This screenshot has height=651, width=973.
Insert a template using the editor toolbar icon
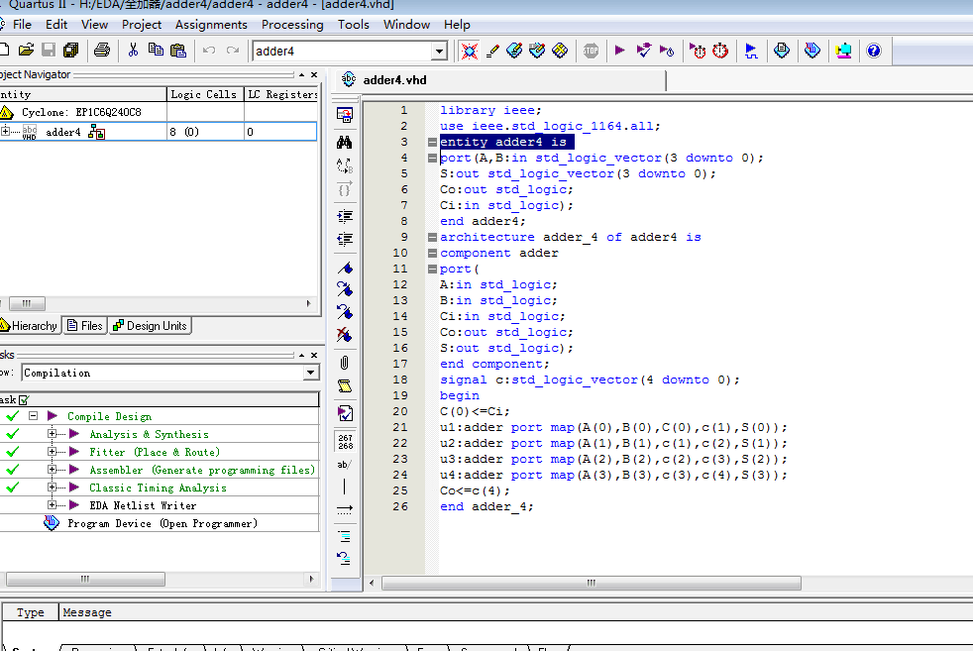point(345,386)
